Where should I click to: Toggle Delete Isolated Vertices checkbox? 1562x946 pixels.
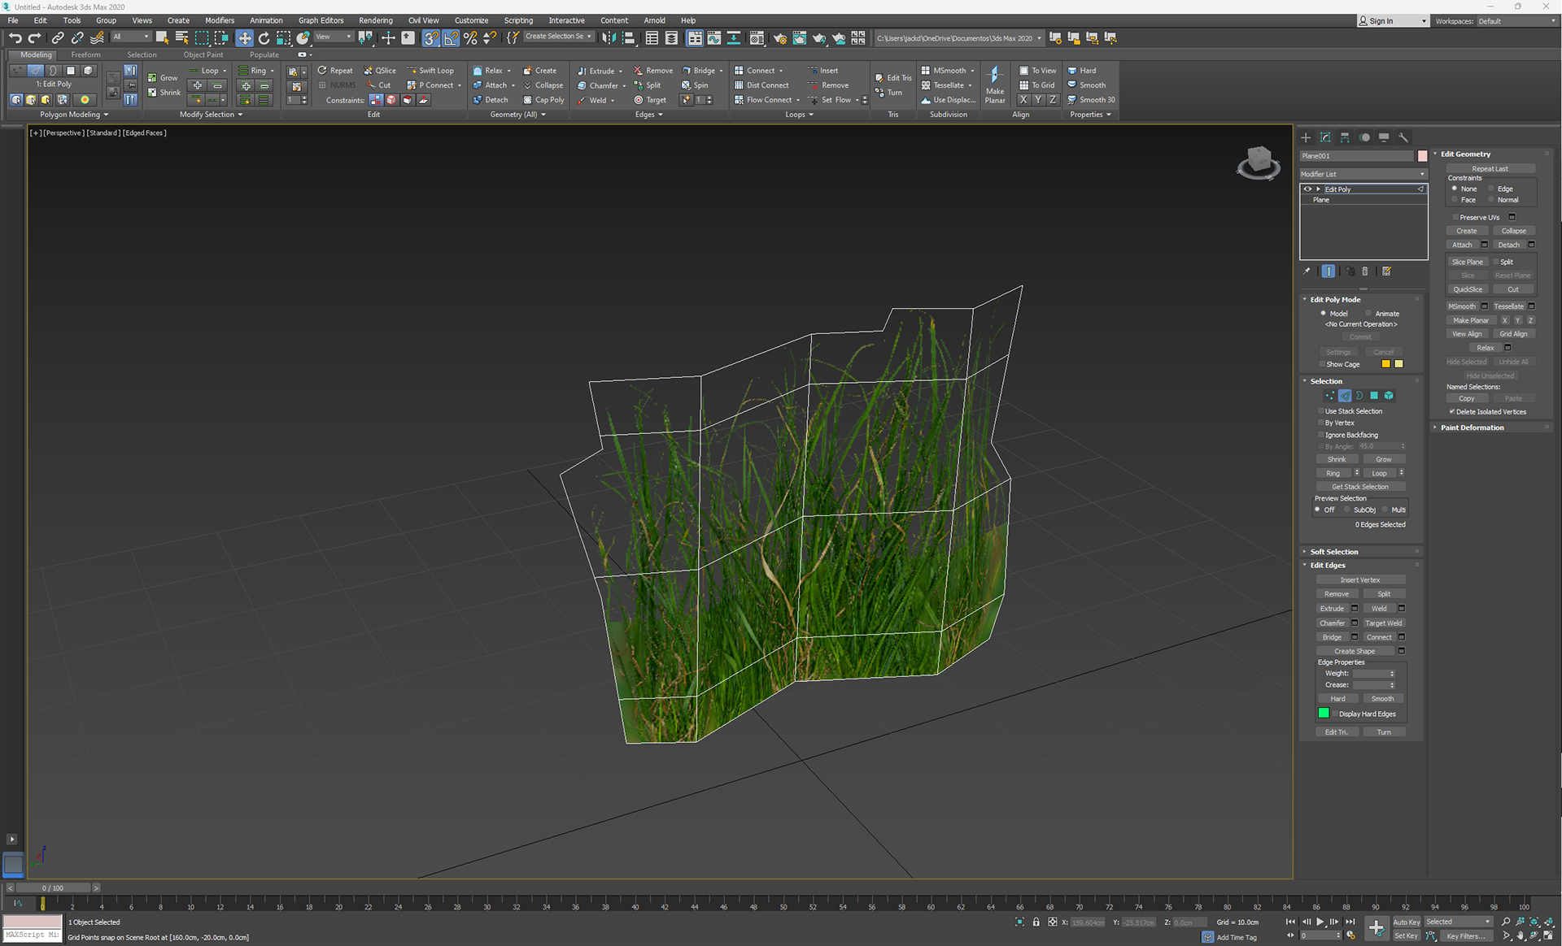1451,411
